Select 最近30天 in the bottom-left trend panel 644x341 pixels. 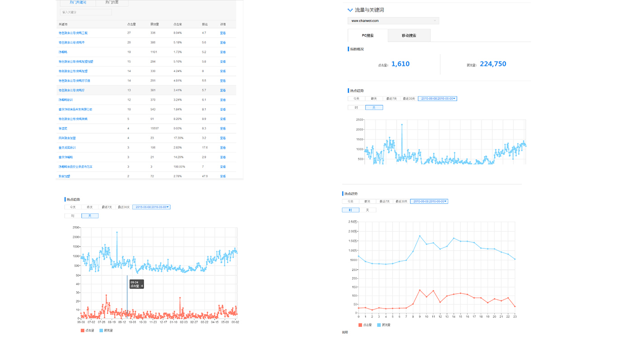click(123, 207)
